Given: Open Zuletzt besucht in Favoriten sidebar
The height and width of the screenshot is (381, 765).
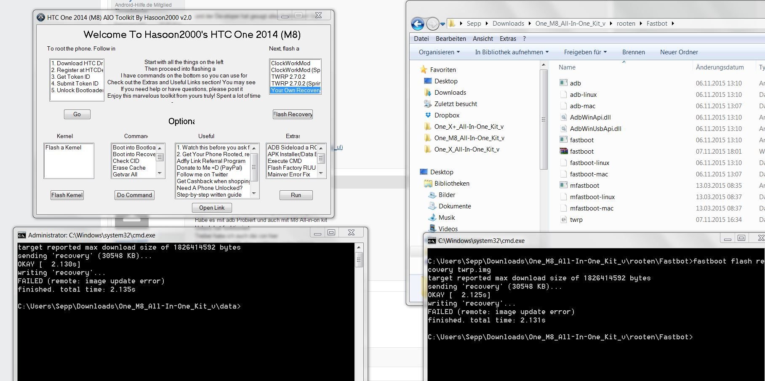Looking at the screenshot, I should tap(450, 104).
